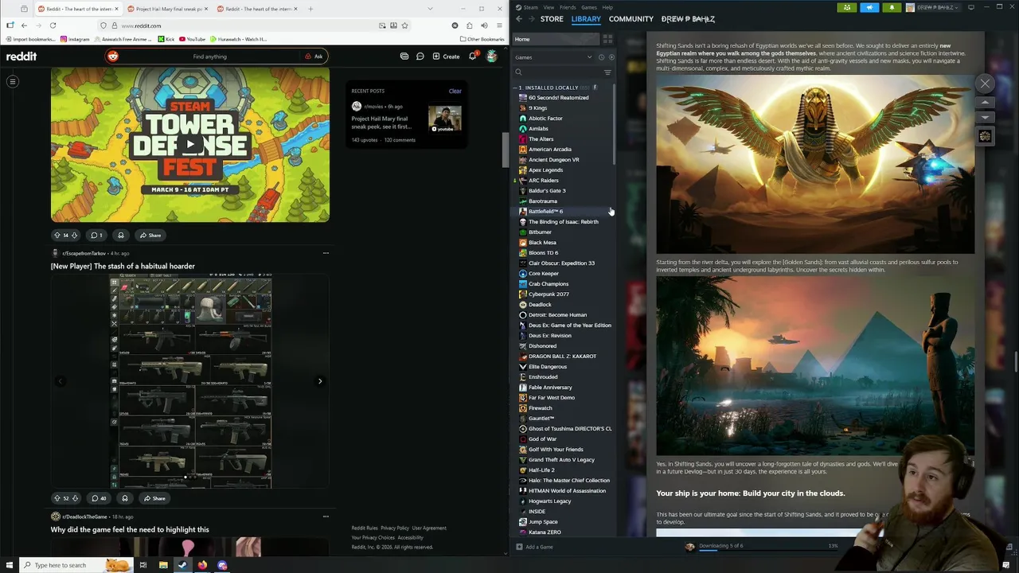Open Steam announcements megaphone button
The width and height of the screenshot is (1019, 573).
[869, 7]
